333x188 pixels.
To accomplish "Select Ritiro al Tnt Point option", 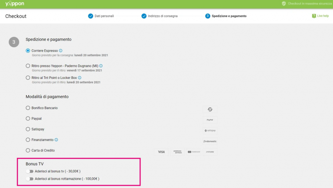I will (28, 78).
